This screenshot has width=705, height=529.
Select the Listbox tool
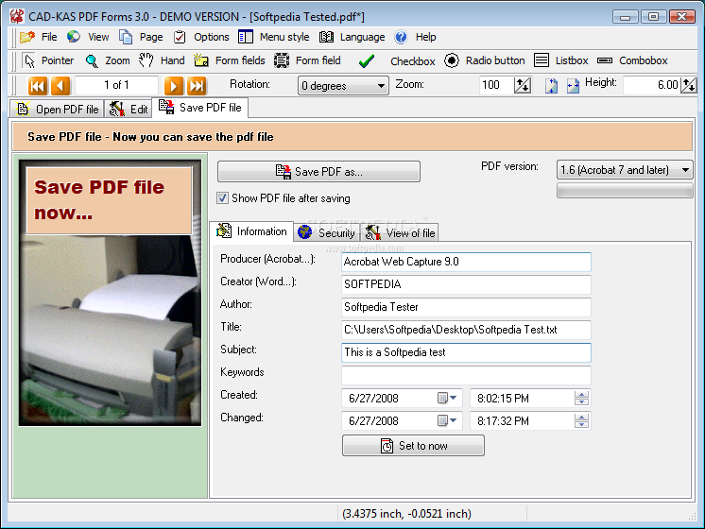pos(560,60)
